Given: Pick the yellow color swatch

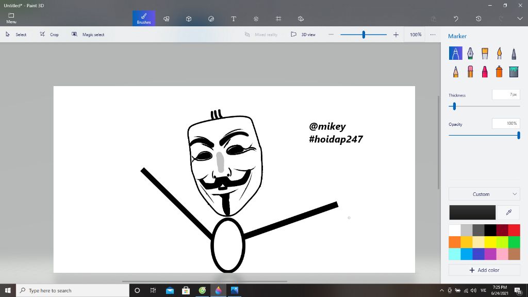Looking at the screenshot, I should 490,242.
